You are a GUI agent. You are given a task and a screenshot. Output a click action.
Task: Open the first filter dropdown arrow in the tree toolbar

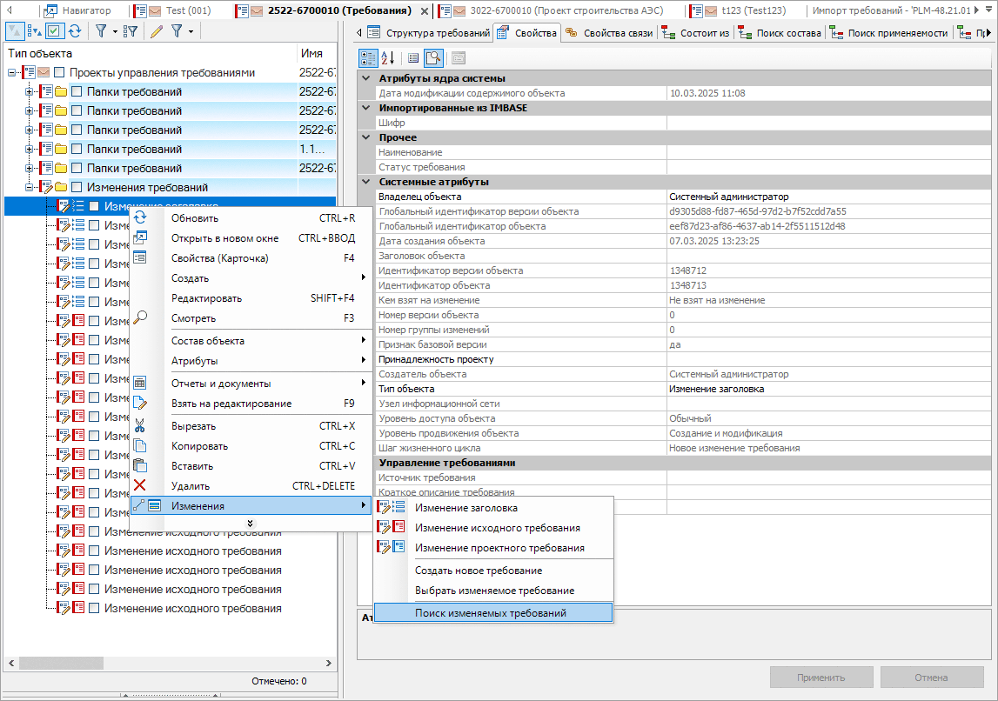115,31
